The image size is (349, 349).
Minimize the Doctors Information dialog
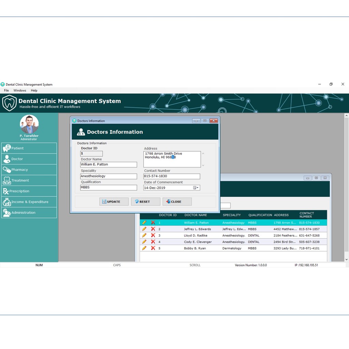[x=196, y=121]
